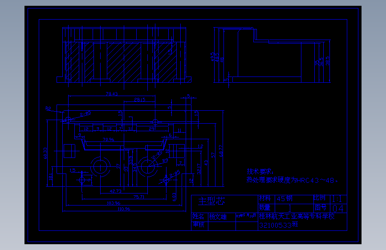Select the drawing number 04
Viewport: 386px width, 250px height.
click(338, 209)
